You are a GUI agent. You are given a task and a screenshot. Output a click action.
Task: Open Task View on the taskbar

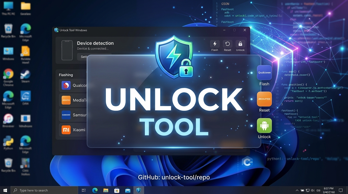tap(84, 190)
